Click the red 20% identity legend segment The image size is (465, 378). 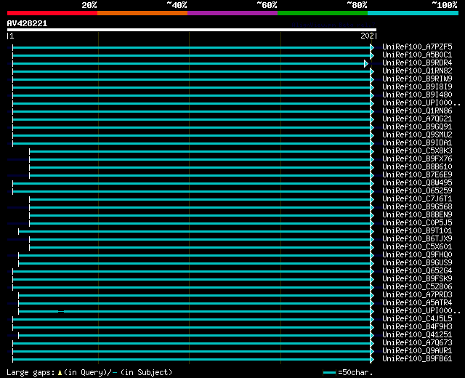(x=52, y=13)
